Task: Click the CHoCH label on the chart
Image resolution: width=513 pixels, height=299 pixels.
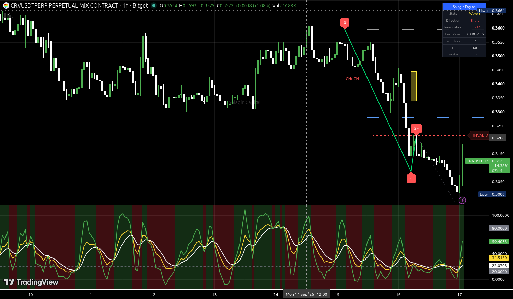Action: (352, 79)
